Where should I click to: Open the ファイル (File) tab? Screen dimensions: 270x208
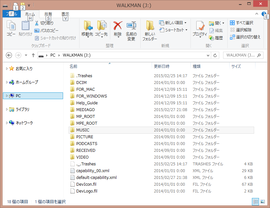click(12, 14)
